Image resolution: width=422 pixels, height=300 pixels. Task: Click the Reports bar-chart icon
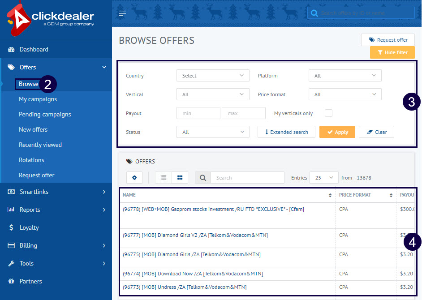[x=10, y=210]
